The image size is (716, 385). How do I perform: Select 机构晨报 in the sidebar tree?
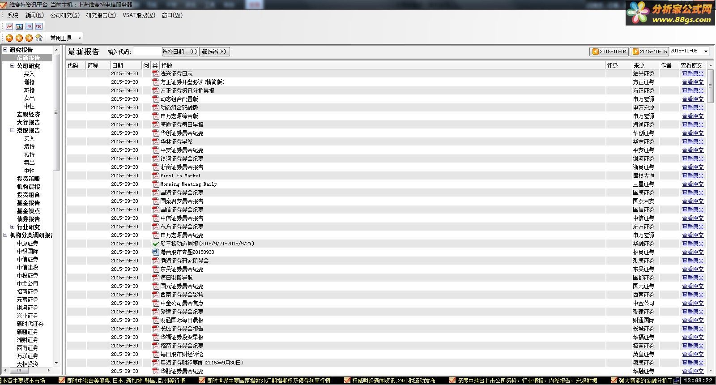pos(28,187)
